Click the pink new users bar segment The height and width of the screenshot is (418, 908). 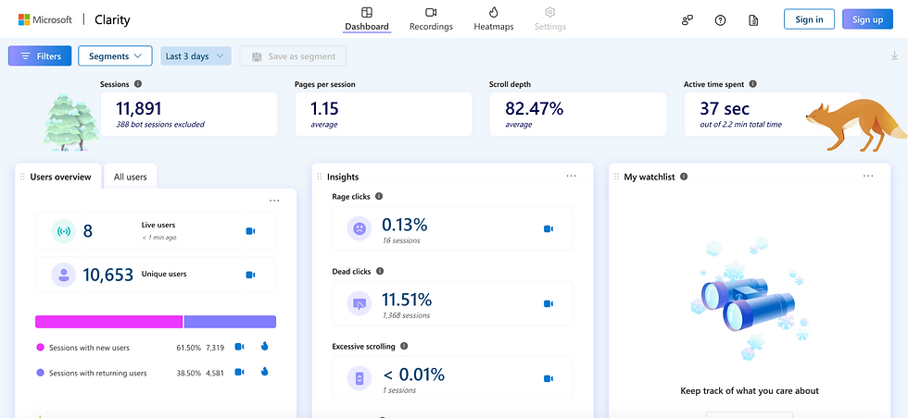point(109,322)
